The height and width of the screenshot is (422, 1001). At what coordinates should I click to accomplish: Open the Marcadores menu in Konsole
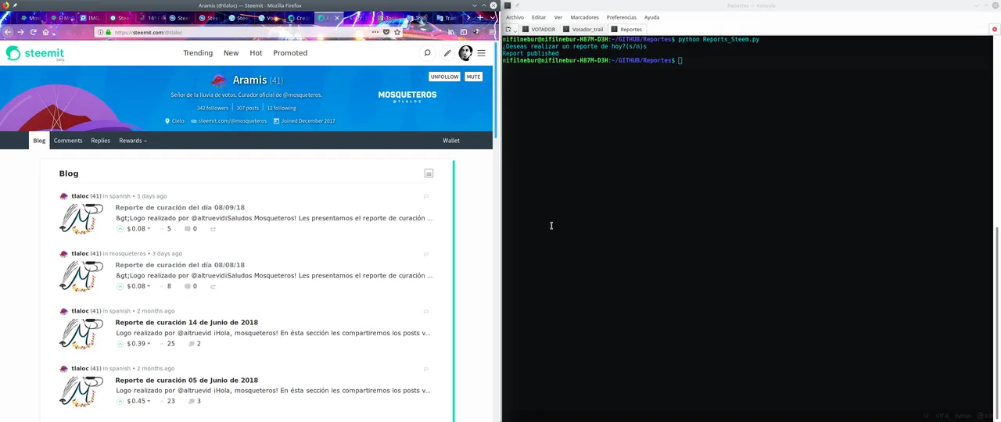click(x=585, y=17)
